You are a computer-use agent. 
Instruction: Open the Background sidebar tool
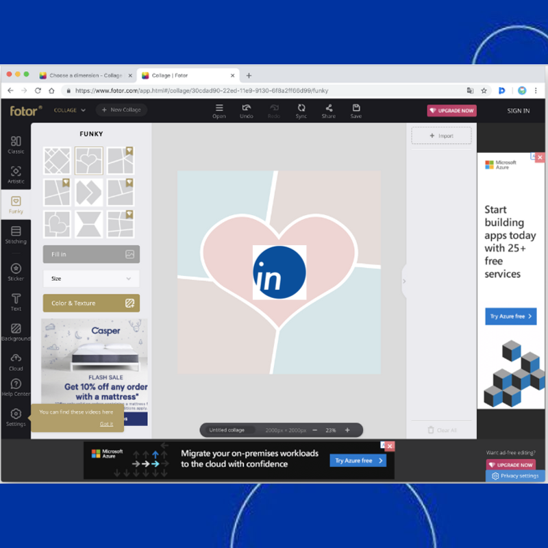16,332
